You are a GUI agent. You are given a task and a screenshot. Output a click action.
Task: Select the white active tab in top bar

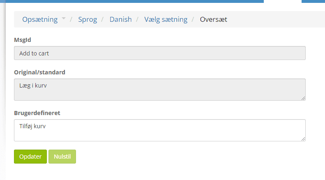(283, 1)
